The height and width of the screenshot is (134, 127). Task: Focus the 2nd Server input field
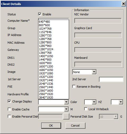[x=111, y=79]
